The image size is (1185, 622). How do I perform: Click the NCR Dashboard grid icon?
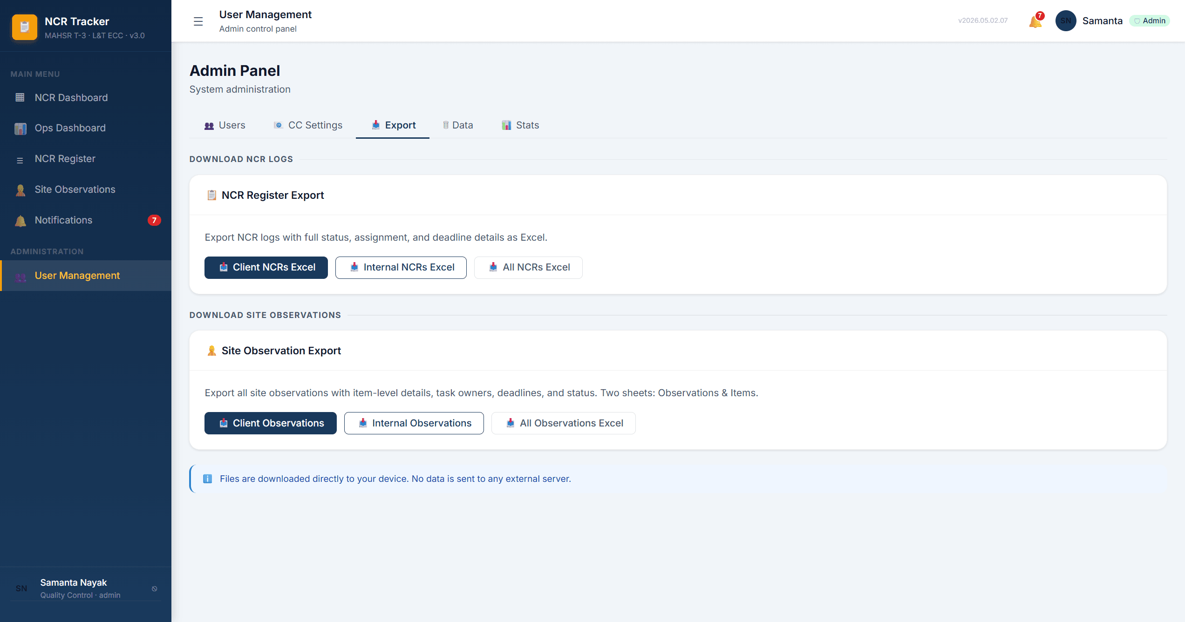click(x=20, y=97)
